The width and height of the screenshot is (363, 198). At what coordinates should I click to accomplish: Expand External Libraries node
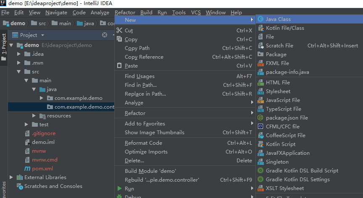(x=11, y=177)
